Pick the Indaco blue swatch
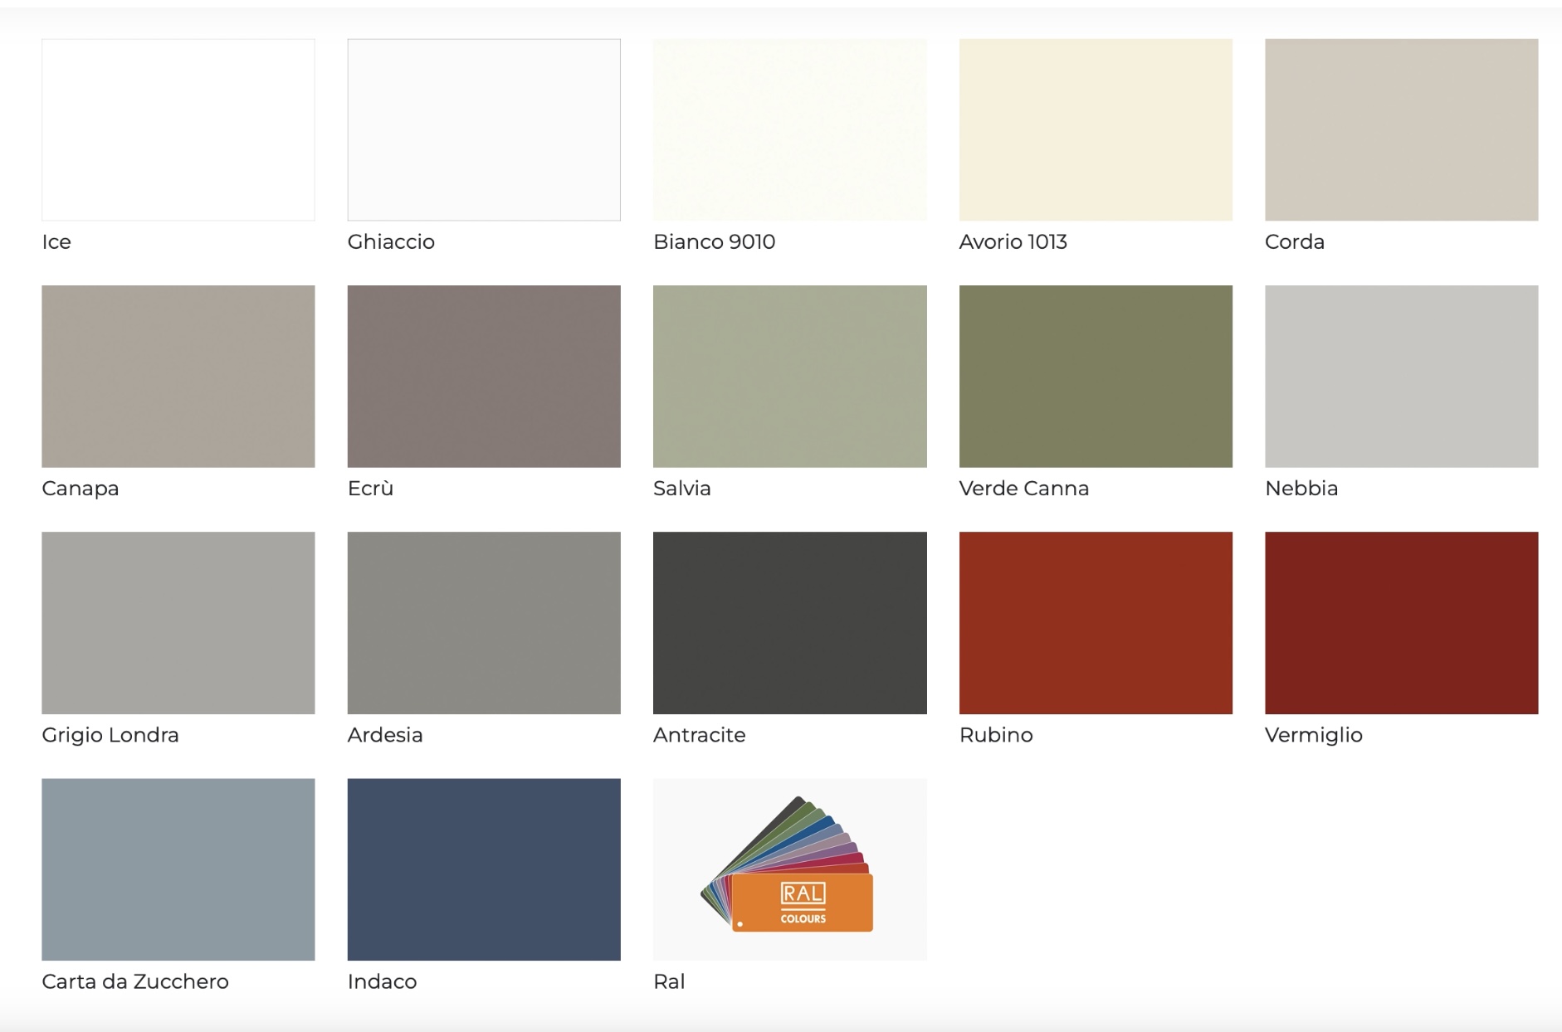The width and height of the screenshot is (1562, 1032). click(x=484, y=869)
